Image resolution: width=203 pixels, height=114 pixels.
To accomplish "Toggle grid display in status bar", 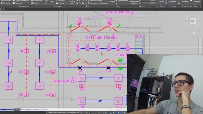I will (82, 113).
